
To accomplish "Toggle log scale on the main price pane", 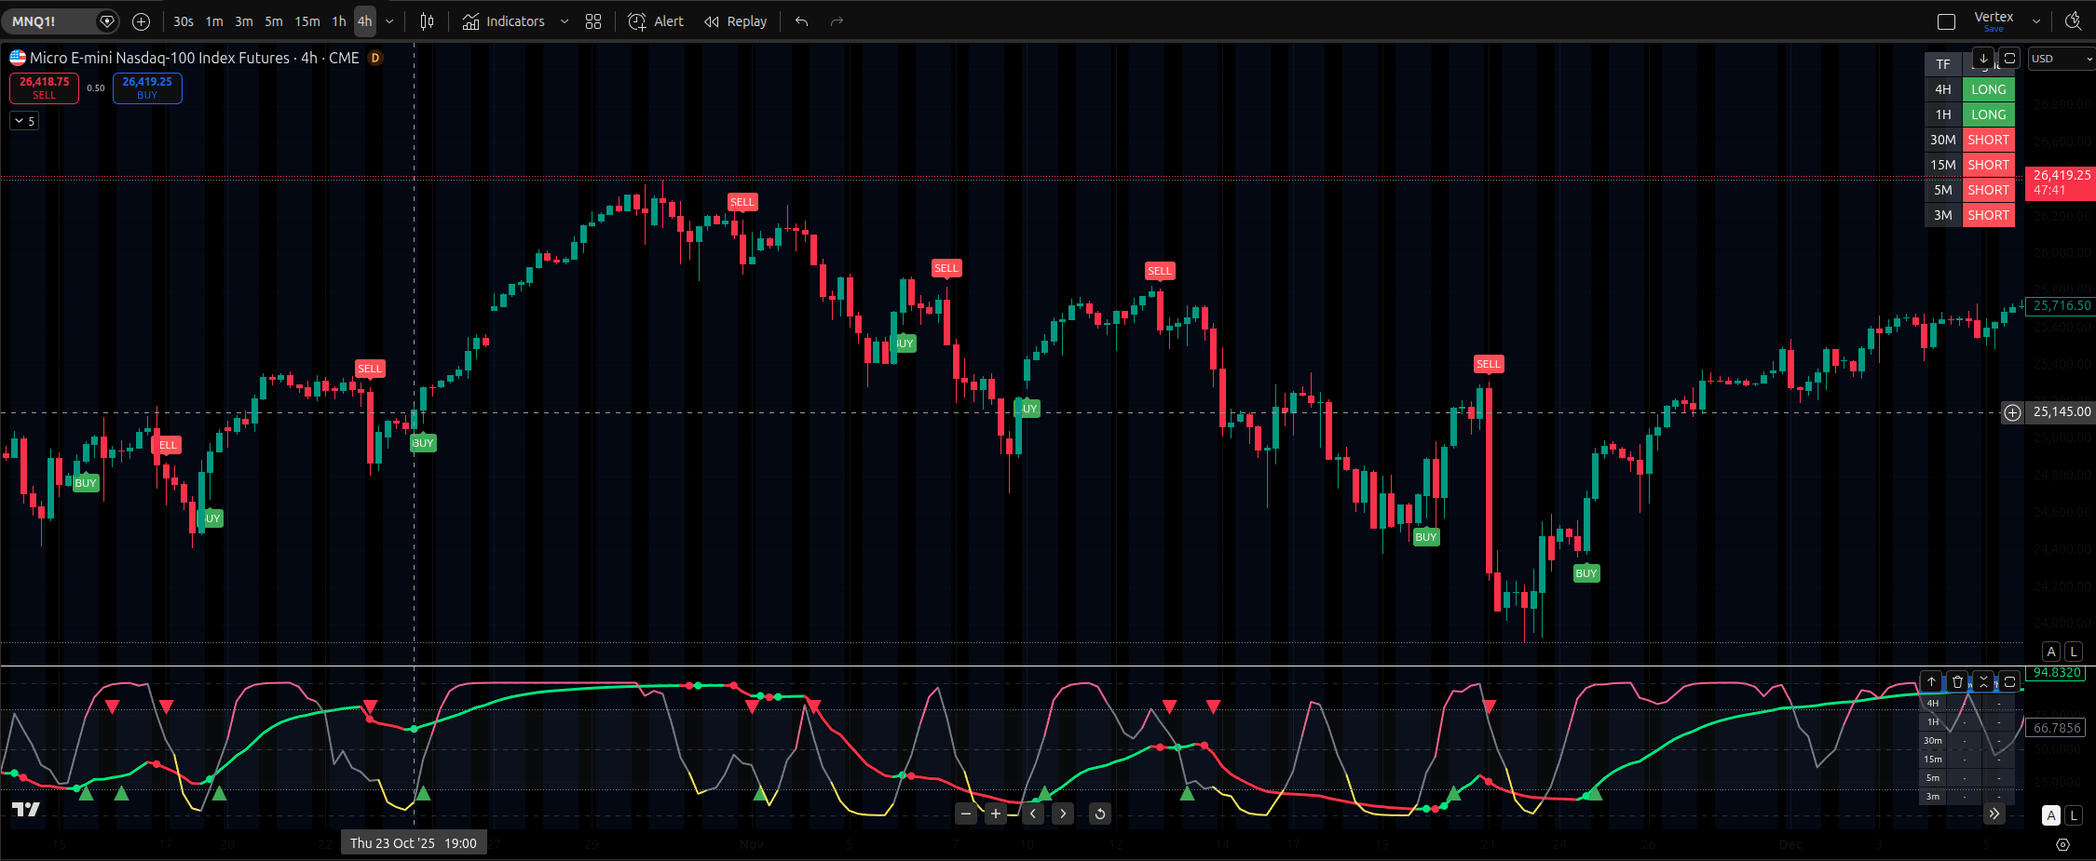I will [x=2074, y=652].
